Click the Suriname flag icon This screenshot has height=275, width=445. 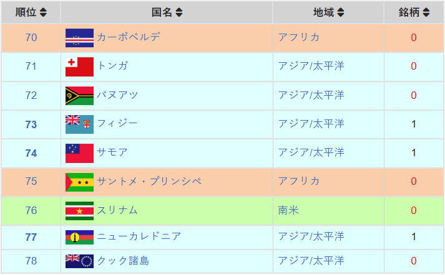(79, 211)
